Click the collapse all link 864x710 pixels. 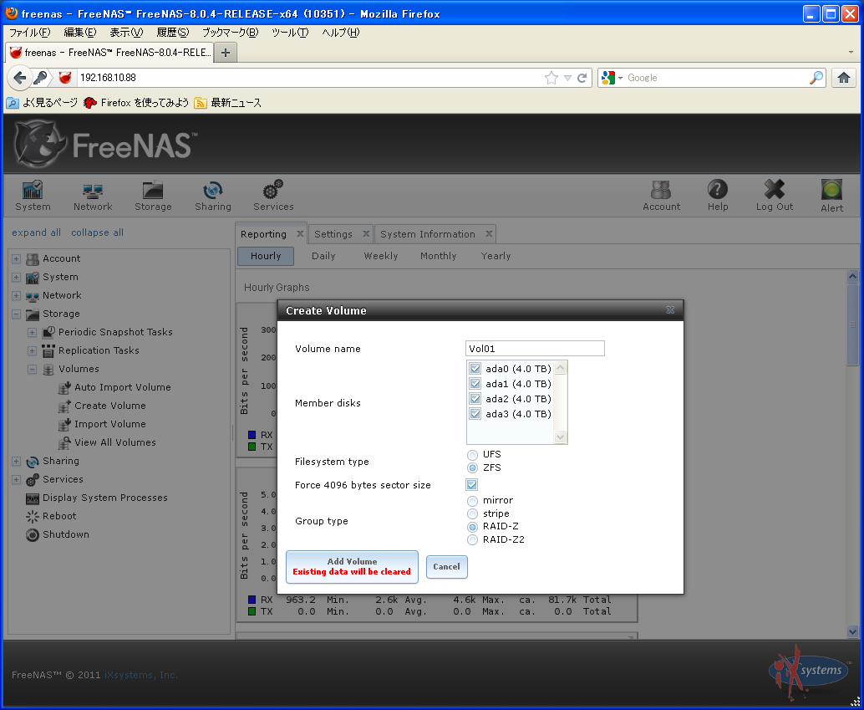click(97, 232)
